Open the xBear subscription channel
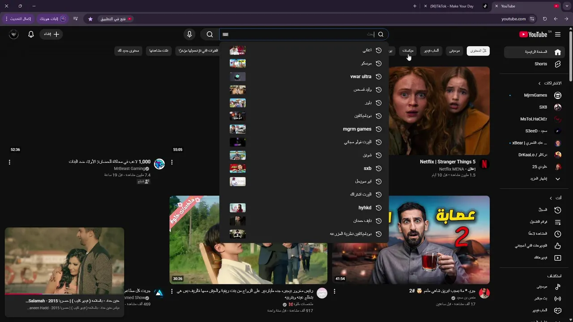The image size is (573, 322). [x=535, y=143]
